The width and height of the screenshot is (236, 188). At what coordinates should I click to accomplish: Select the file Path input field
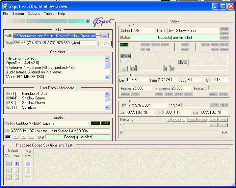[x=55, y=36]
